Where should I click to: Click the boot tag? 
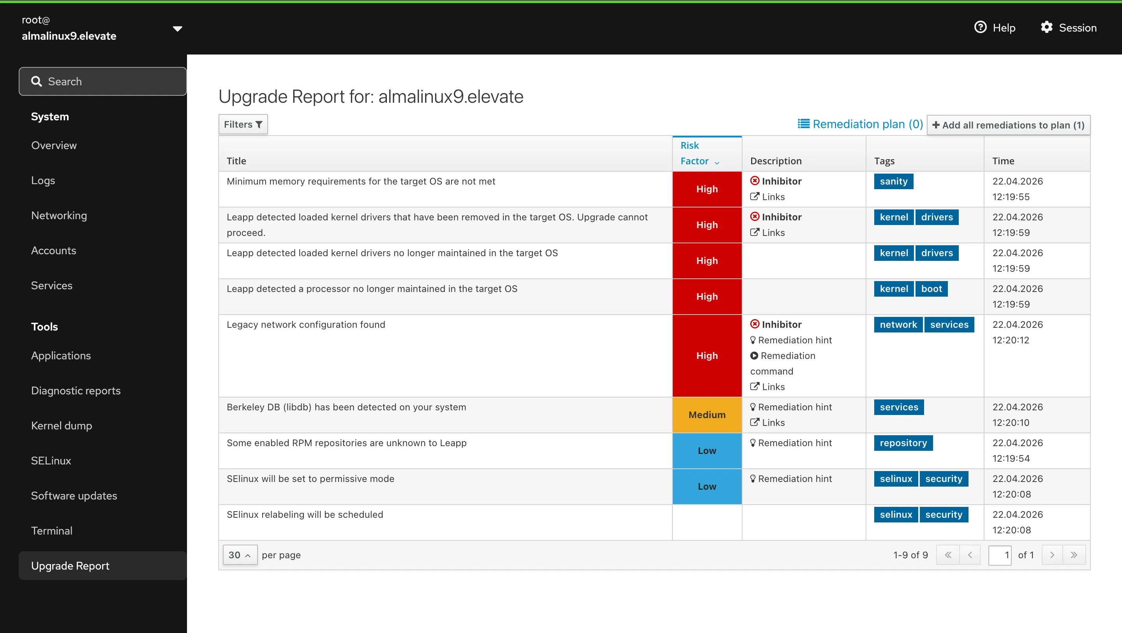point(931,288)
